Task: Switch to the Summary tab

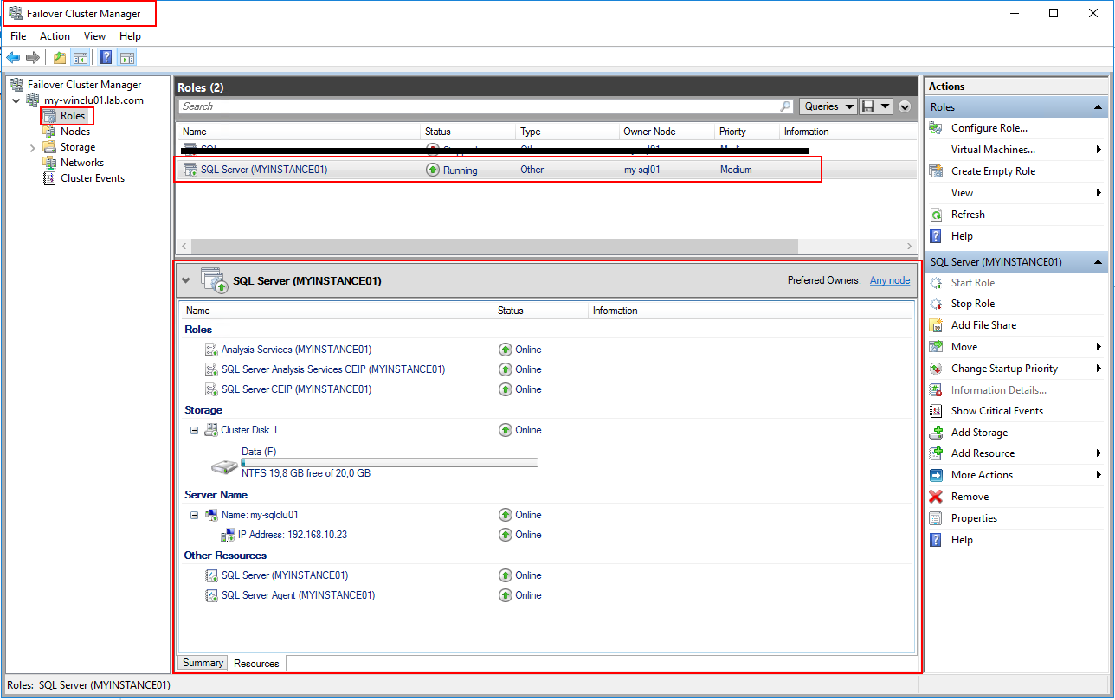Action: (203, 663)
